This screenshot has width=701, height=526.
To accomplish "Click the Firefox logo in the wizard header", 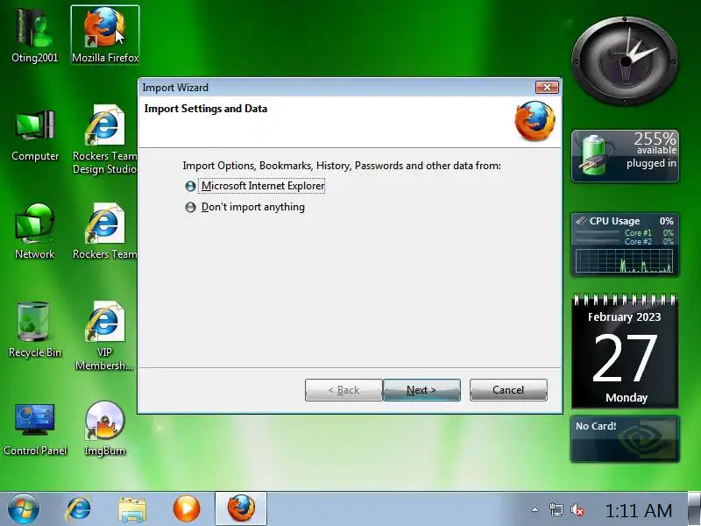I will (535, 121).
